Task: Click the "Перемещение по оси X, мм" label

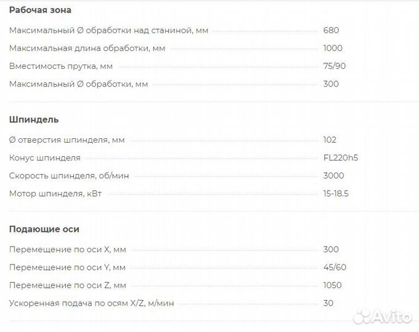Action: 67,250
